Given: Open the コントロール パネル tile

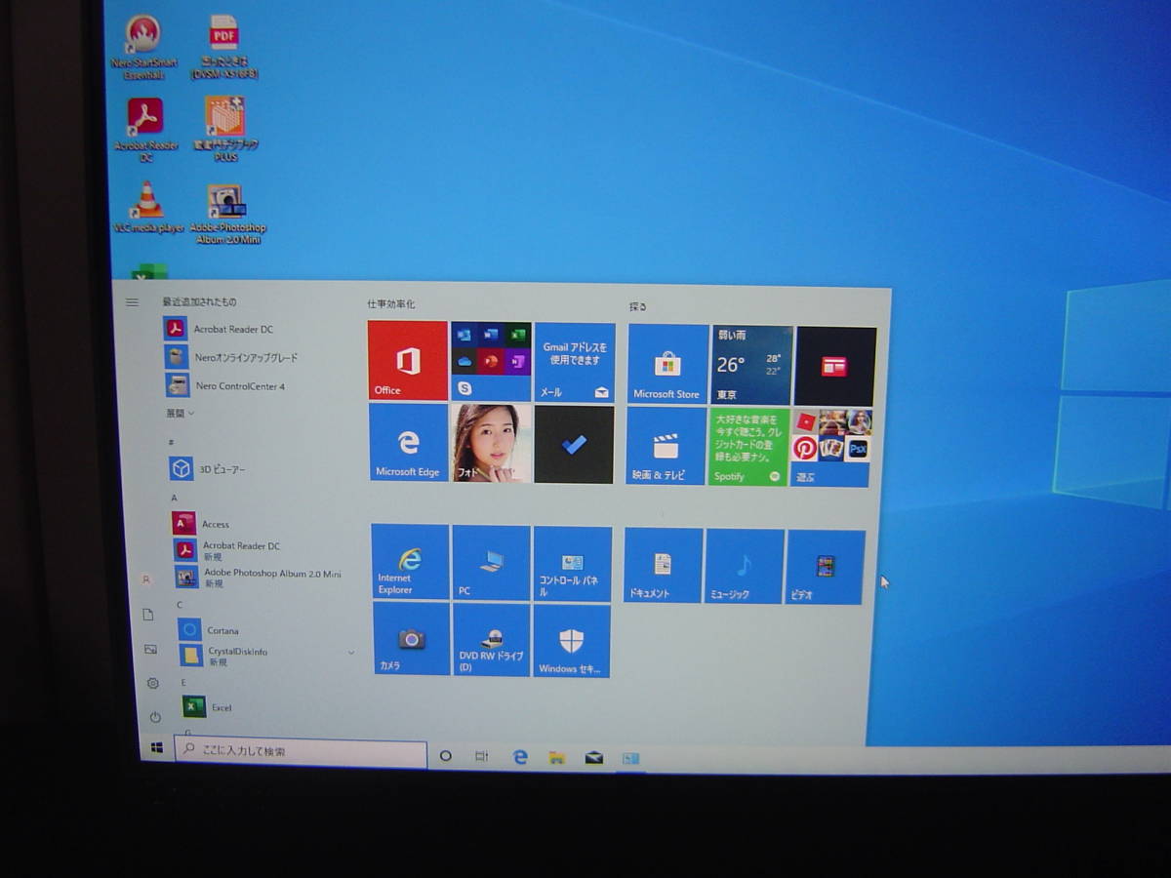Looking at the screenshot, I should [x=573, y=564].
